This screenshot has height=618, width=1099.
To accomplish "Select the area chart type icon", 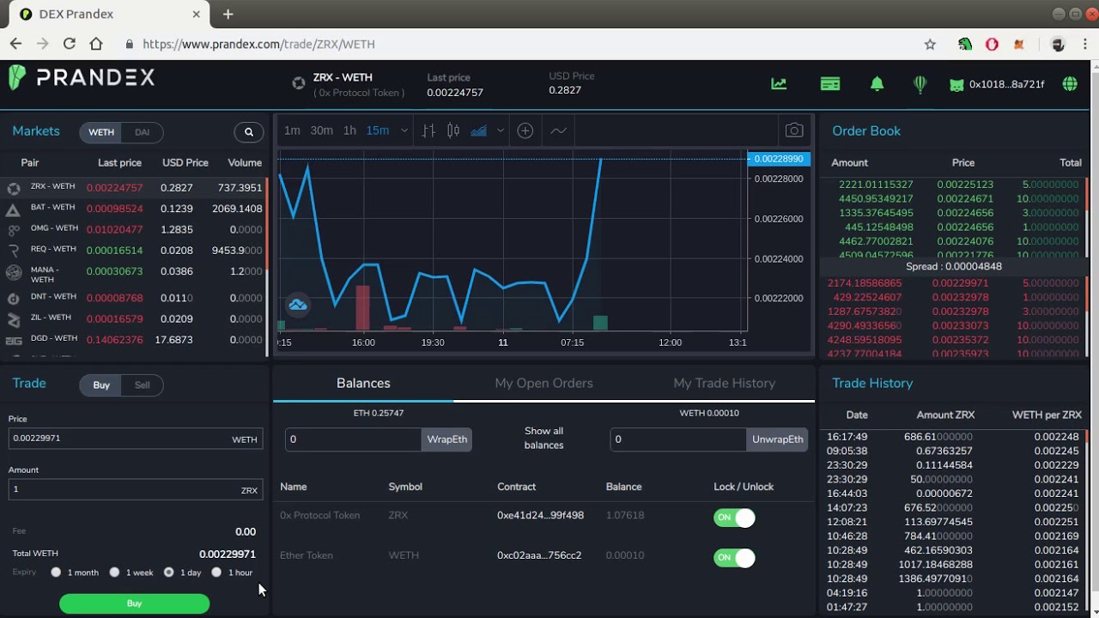I will pos(479,130).
